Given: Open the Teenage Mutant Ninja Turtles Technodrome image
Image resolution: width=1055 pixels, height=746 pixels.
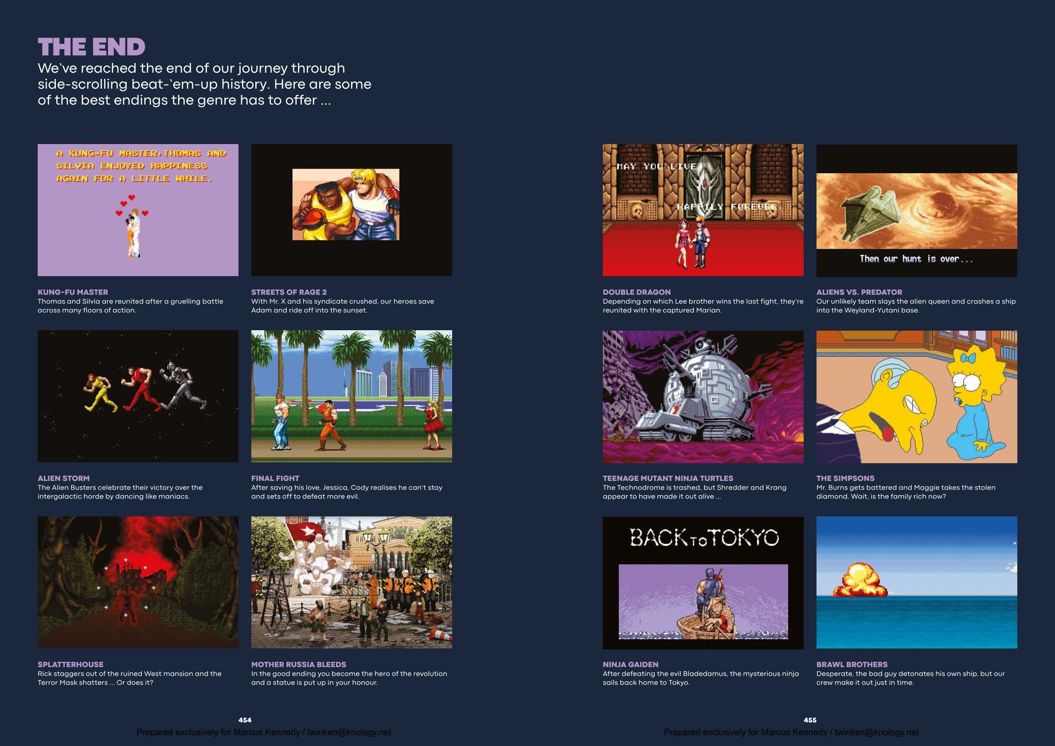Looking at the screenshot, I should 703,396.
